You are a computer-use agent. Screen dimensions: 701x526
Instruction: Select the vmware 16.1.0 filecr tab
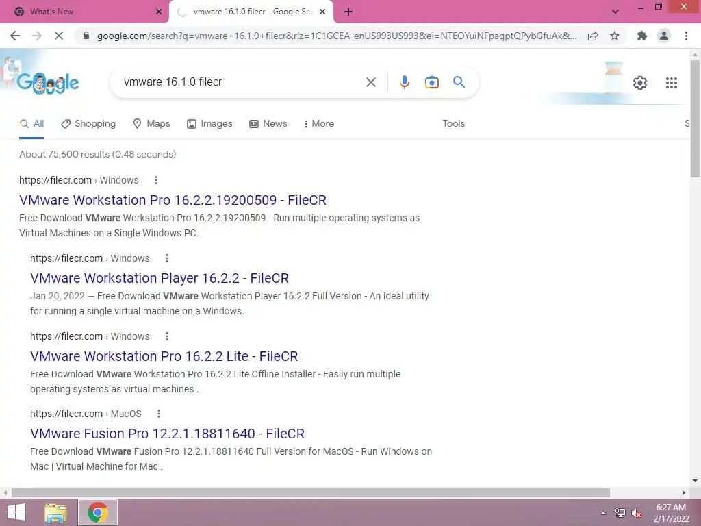coord(251,12)
